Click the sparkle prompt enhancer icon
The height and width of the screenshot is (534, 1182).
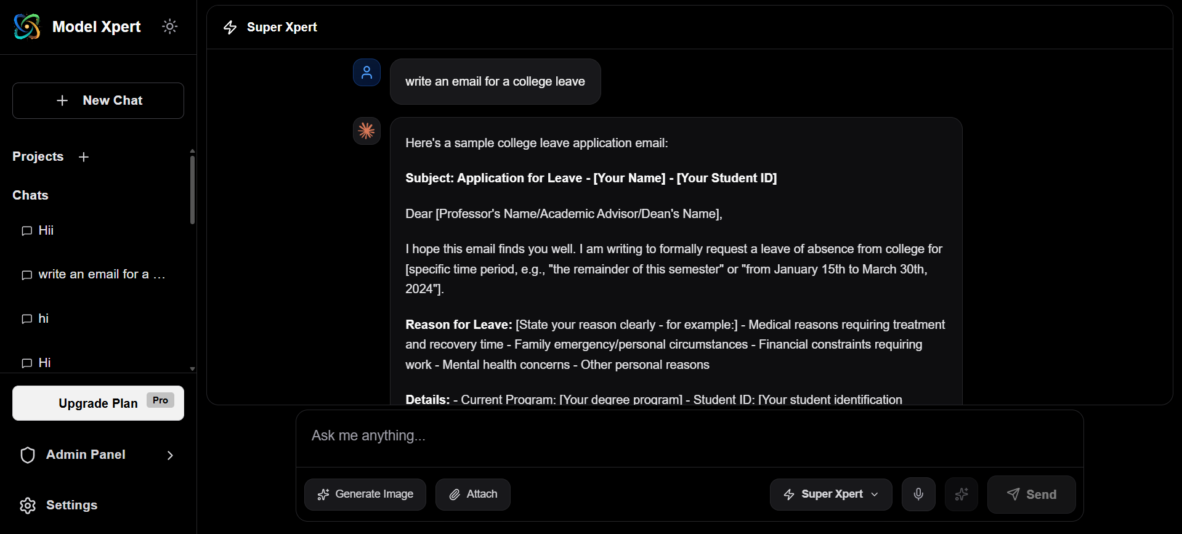click(x=961, y=494)
